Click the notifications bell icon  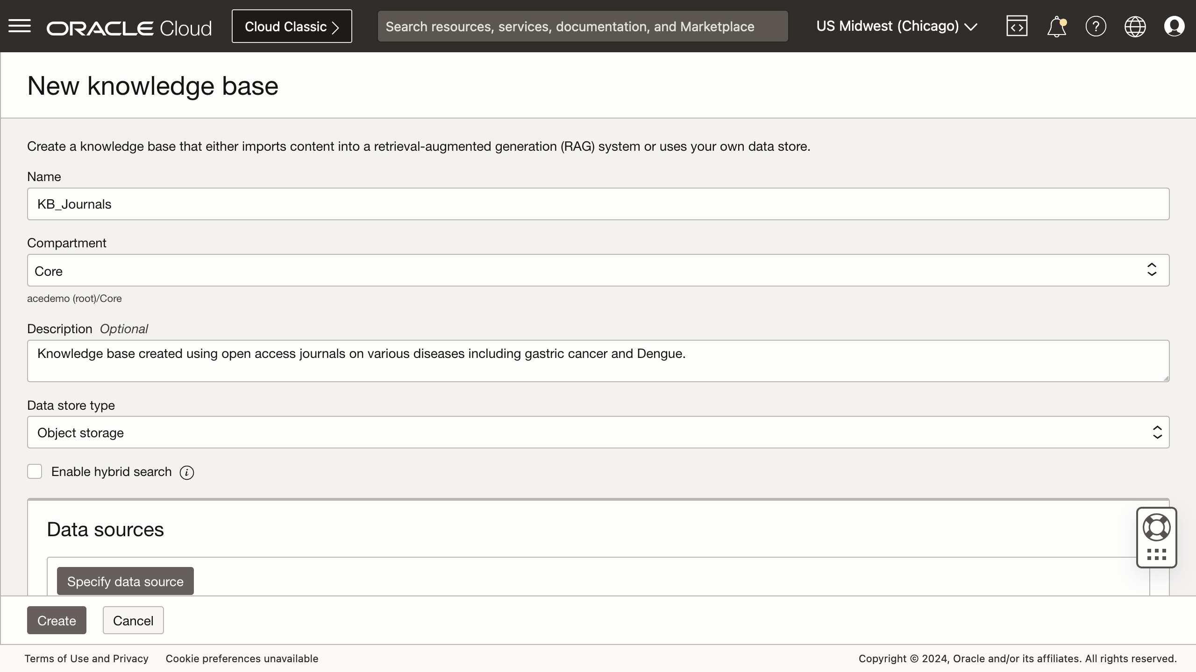1057,26
